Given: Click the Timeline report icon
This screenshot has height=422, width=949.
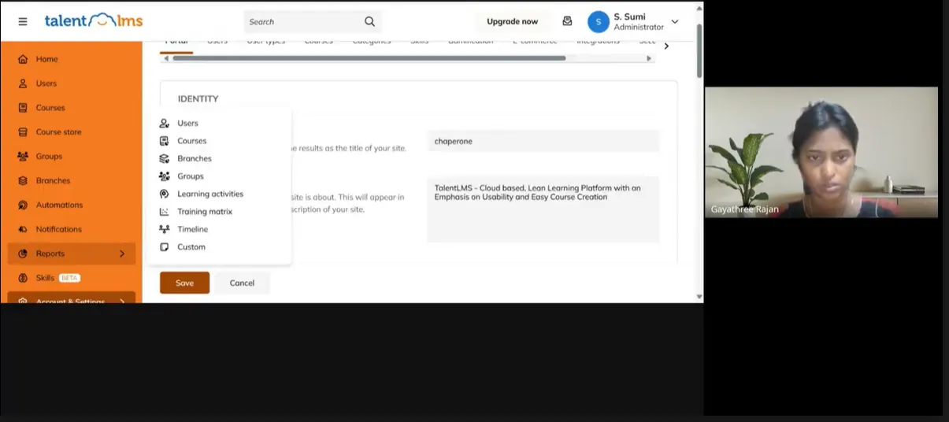Looking at the screenshot, I should (x=164, y=229).
